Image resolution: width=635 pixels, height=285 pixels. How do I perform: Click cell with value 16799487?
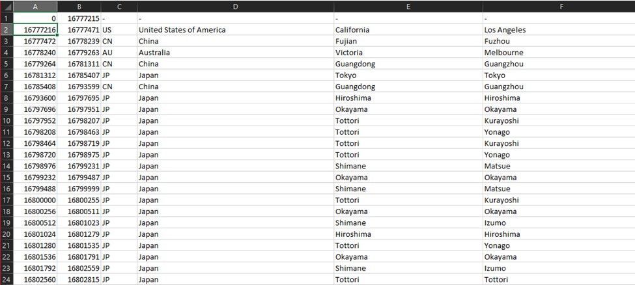[x=79, y=177]
